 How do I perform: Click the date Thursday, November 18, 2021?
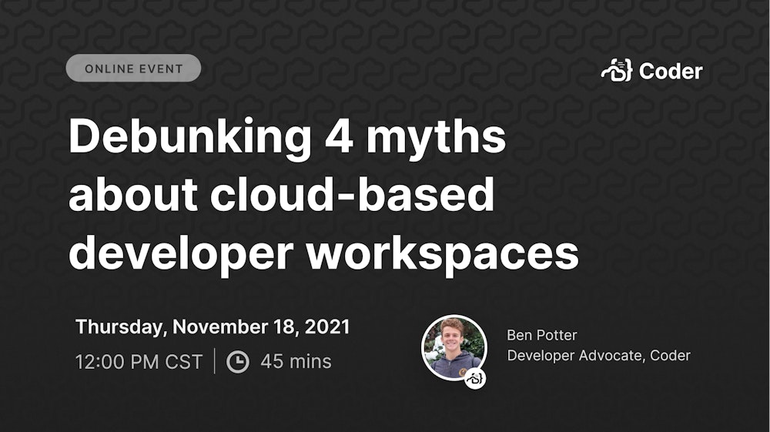coord(213,327)
